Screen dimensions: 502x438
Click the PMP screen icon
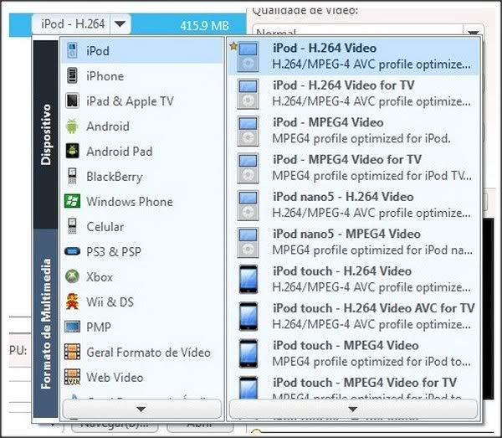(x=72, y=327)
